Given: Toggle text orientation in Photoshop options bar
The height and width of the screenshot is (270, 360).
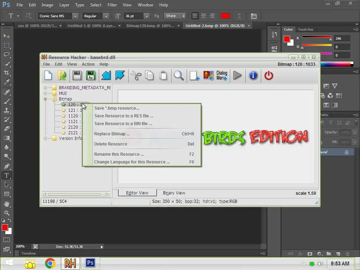Looking at the screenshot, I should click(x=28, y=16).
